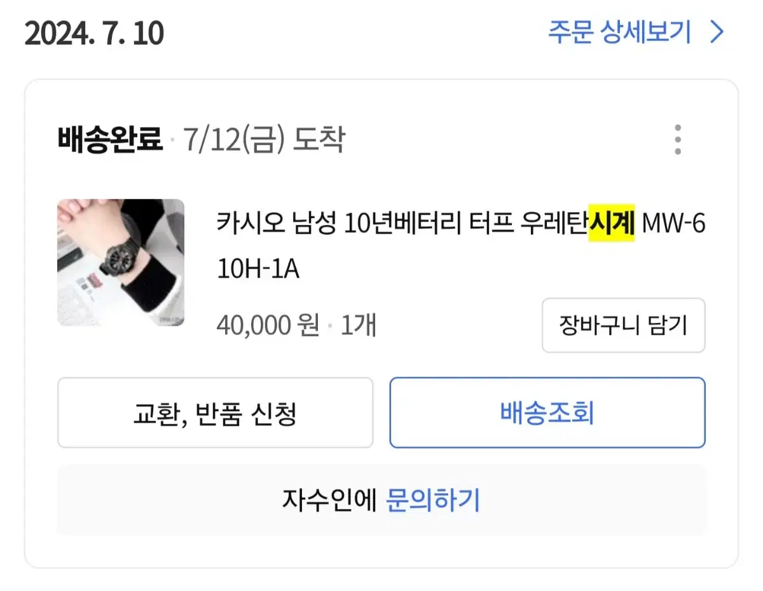Click the yellow highlighted 시계 keyword

(x=612, y=224)
